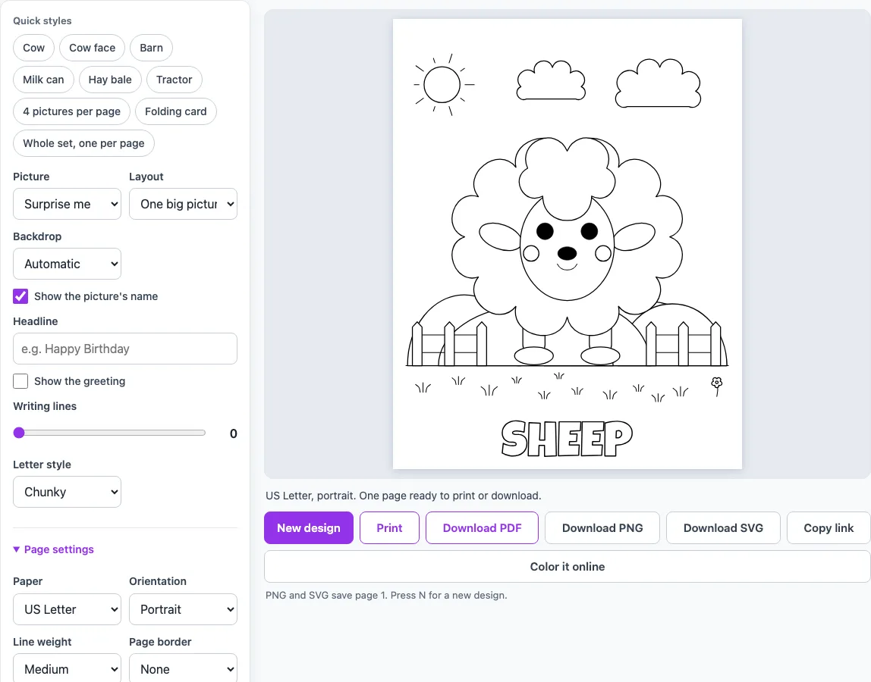Screen dimensions: 871x682
Task: Click the Copy link button
Action: tap(829, 527)
